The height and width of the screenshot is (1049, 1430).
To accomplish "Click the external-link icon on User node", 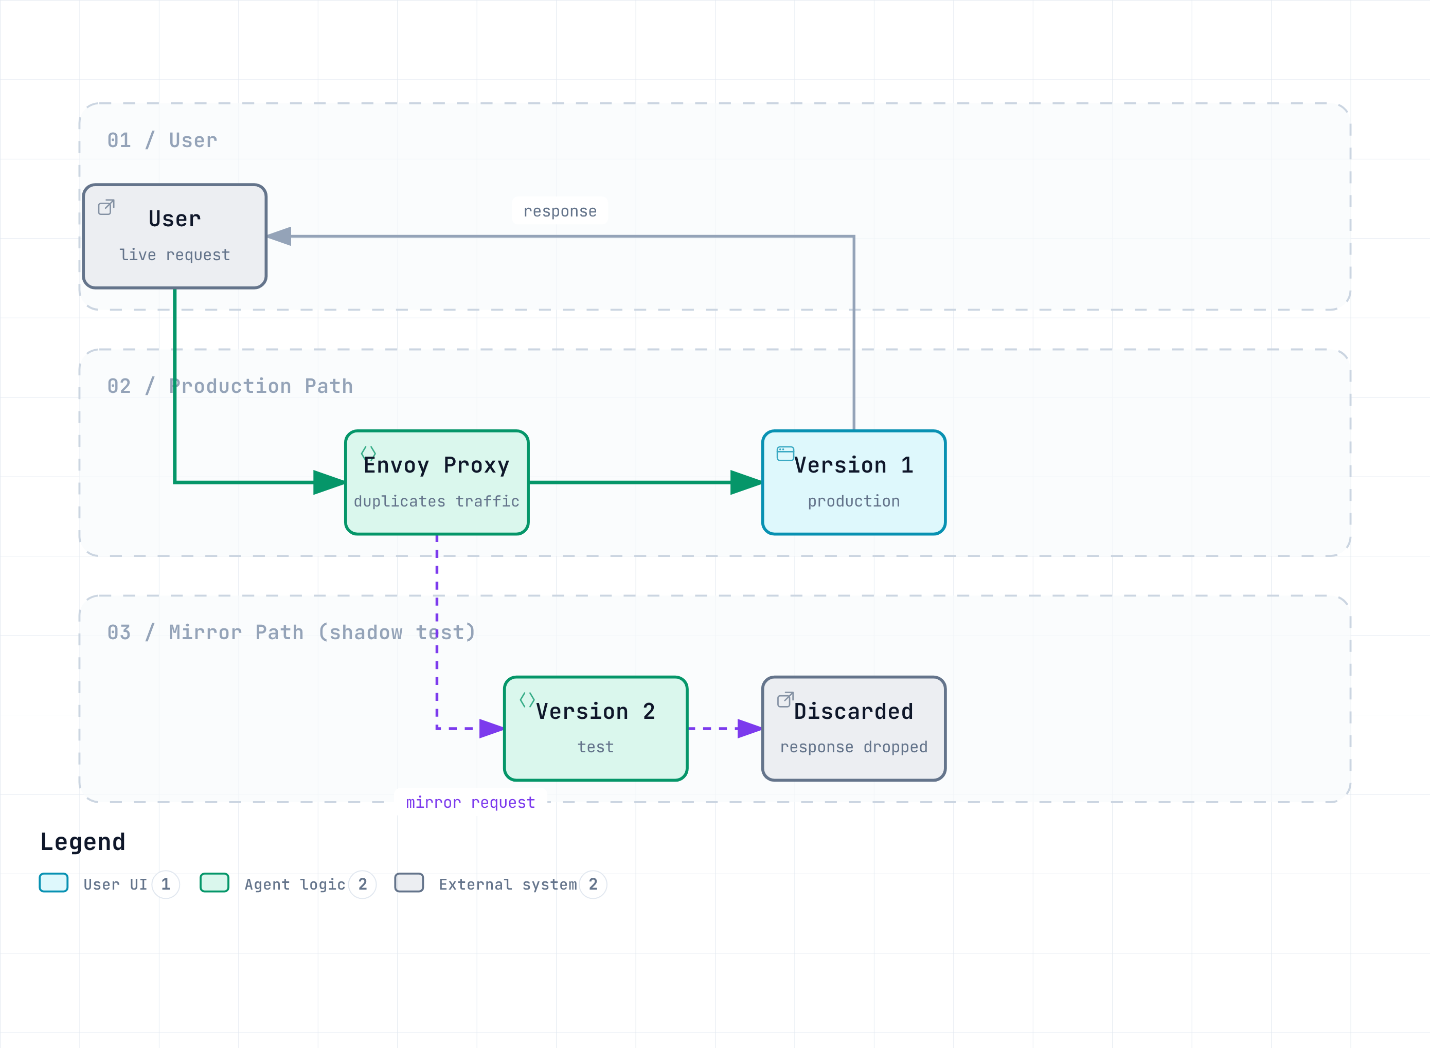I will coord(106,208).
